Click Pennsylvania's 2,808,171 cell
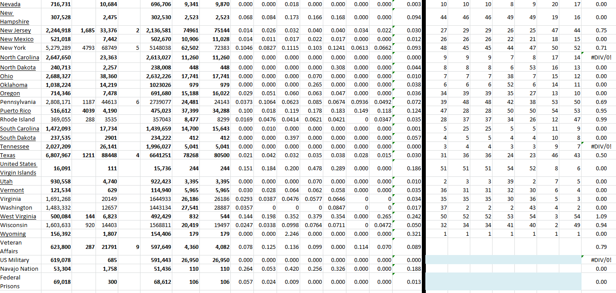The width and height of the screenshot is (616, 293). [58, 102]
